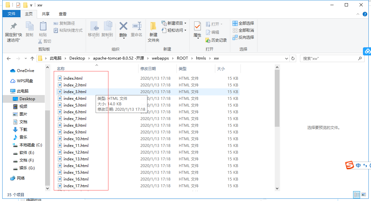Screen dimensions: 371x201
Task: Switch to the Home (主页) tab
Action: [x=29, y=14]
